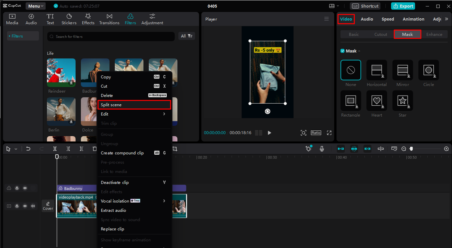
Task: Open the Menu dropdown
Action: (36, 6)
